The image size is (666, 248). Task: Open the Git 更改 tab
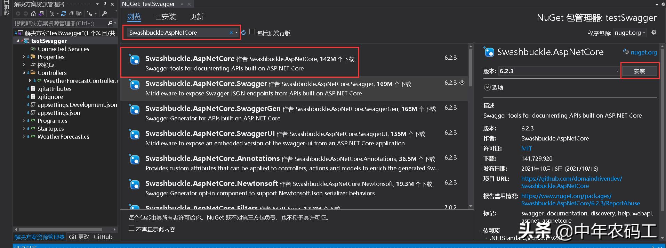tap(79, 237)
